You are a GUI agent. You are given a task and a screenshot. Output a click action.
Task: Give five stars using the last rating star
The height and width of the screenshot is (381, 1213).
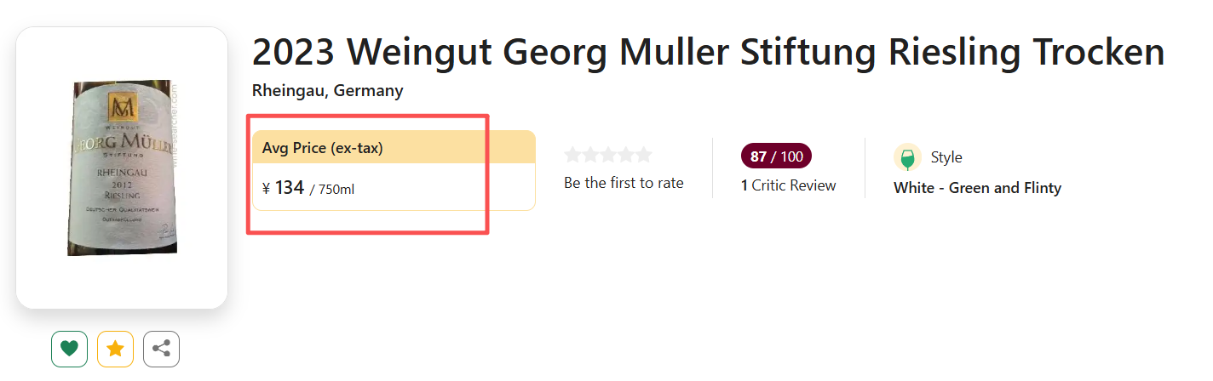644,155
